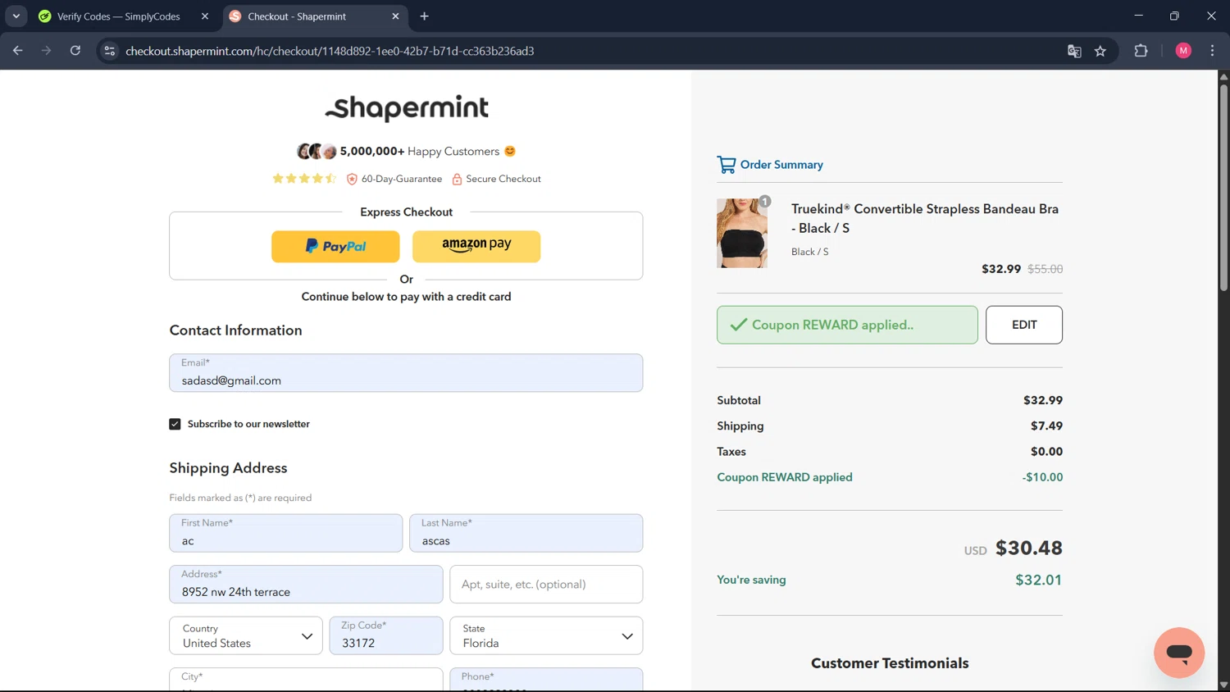Open the tab search dropdown arrow
This screenshot has height=692, width=1230.
16,16
